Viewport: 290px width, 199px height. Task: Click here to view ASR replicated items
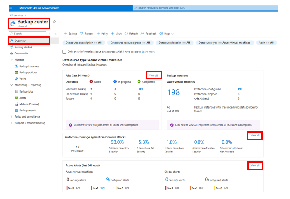(x=214, y=125)
